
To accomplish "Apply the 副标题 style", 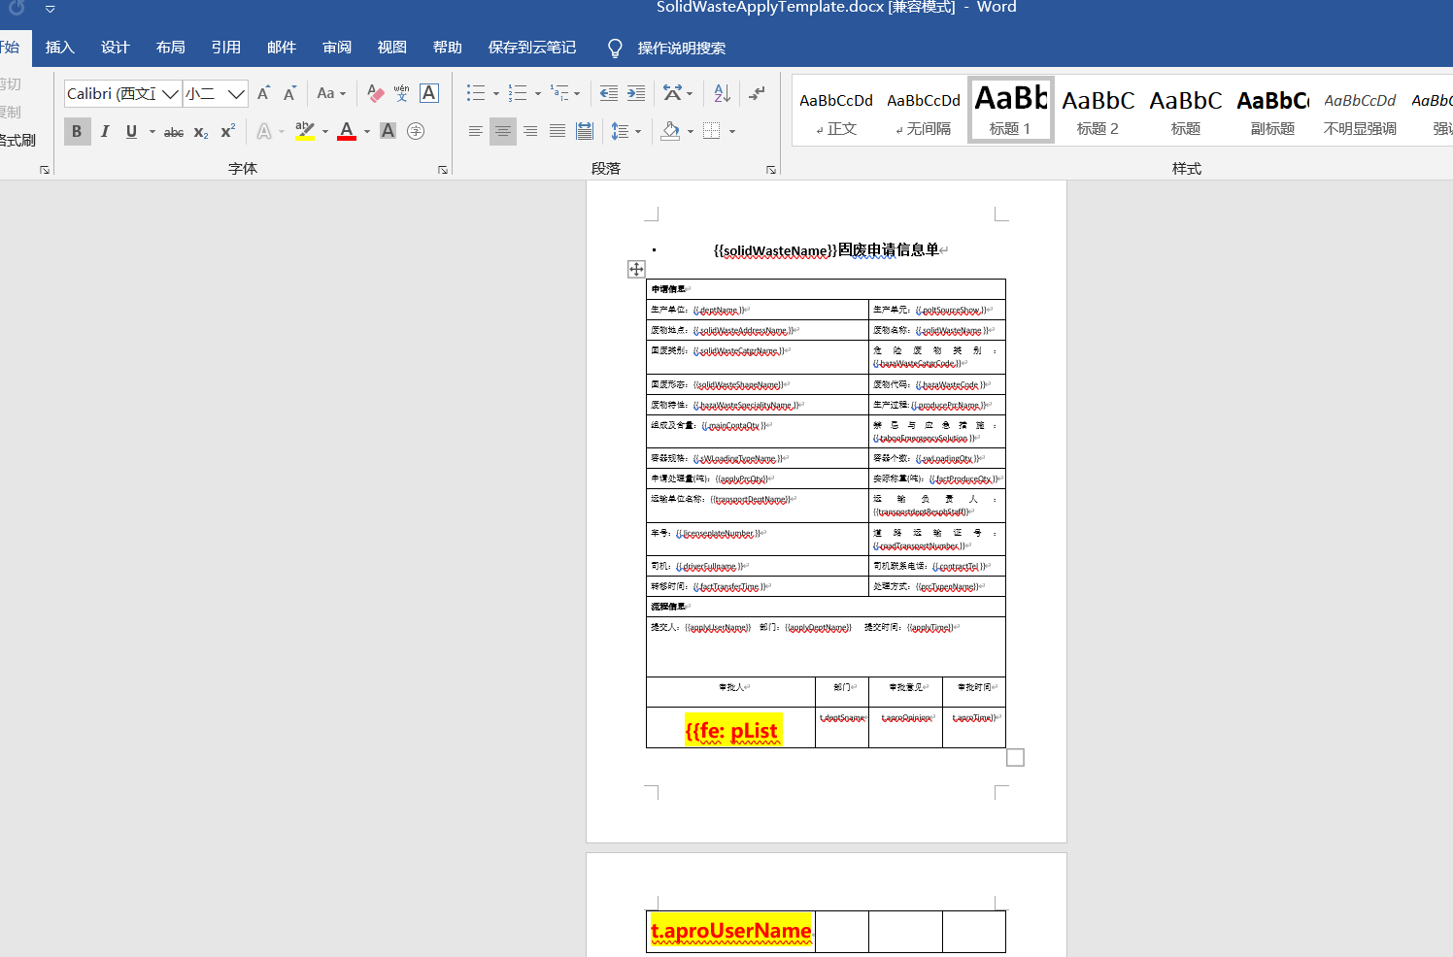I will click(1273, 111).
